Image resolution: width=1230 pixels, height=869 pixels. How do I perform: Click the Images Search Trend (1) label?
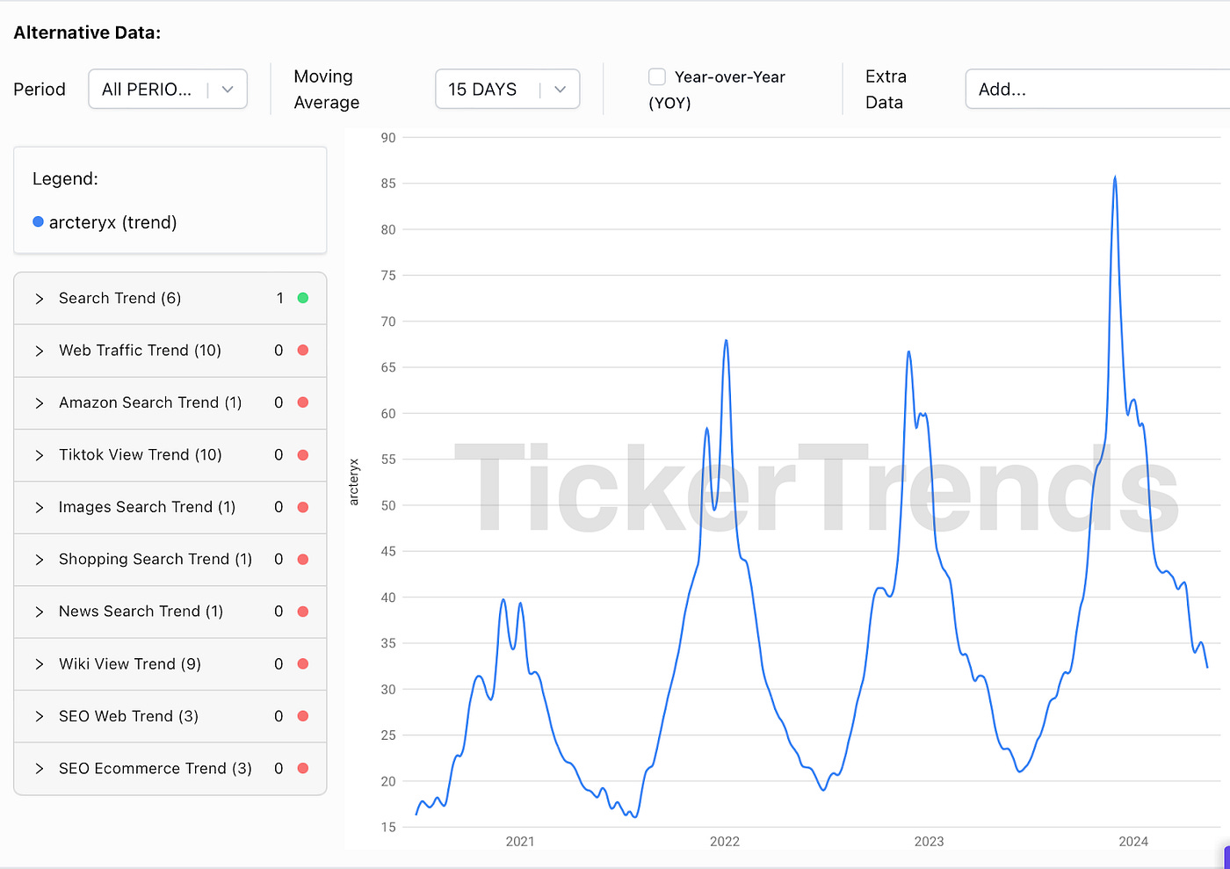(147, 507)
